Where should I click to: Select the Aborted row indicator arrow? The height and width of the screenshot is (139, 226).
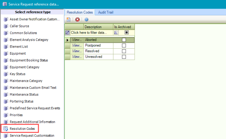pos(67,40)
